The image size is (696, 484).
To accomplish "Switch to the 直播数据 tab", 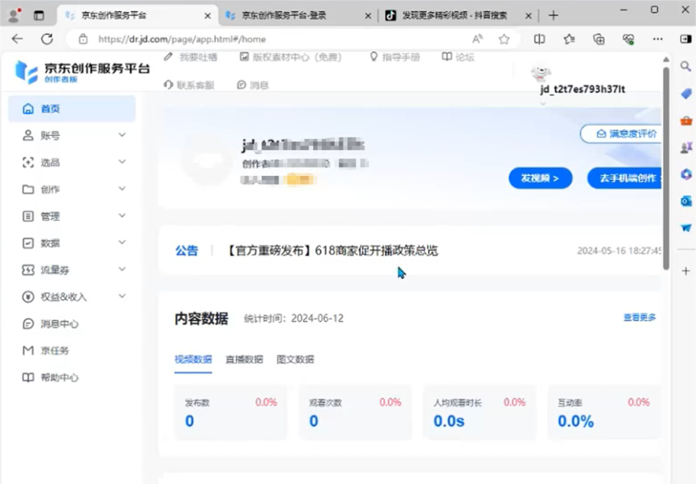I will (244, 359).
